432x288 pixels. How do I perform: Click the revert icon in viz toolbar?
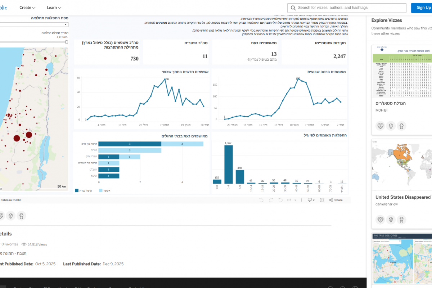[x=280, y=200]
